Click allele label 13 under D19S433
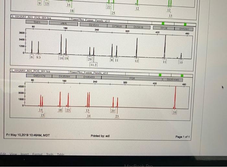Viewport: 227px width, 167px height. pos(88,110)
